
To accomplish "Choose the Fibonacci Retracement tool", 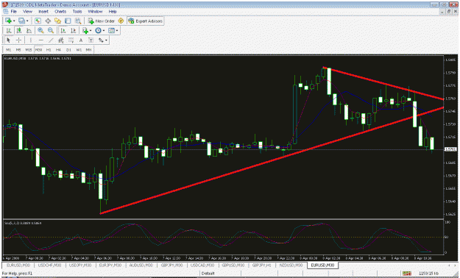I will (71, 40).
